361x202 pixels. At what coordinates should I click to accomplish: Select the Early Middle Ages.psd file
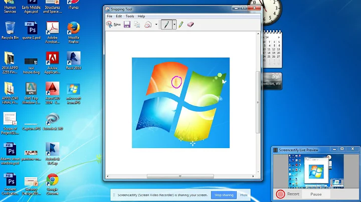[31, 7]
